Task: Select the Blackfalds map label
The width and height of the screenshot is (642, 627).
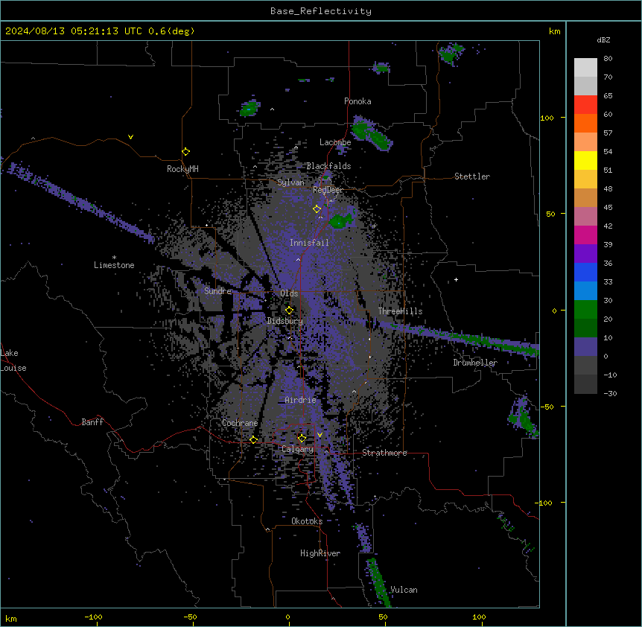Action: click(328, 166)
